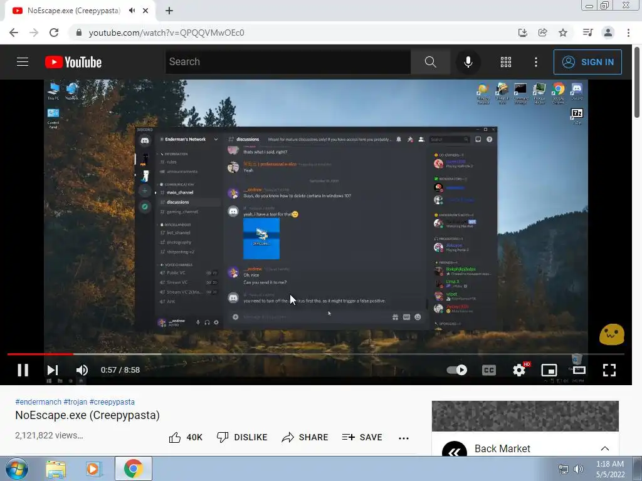Open Windows Media Player in the taskbar
Viewport: 642px width, 481px height.
click(x=94, y=469)
